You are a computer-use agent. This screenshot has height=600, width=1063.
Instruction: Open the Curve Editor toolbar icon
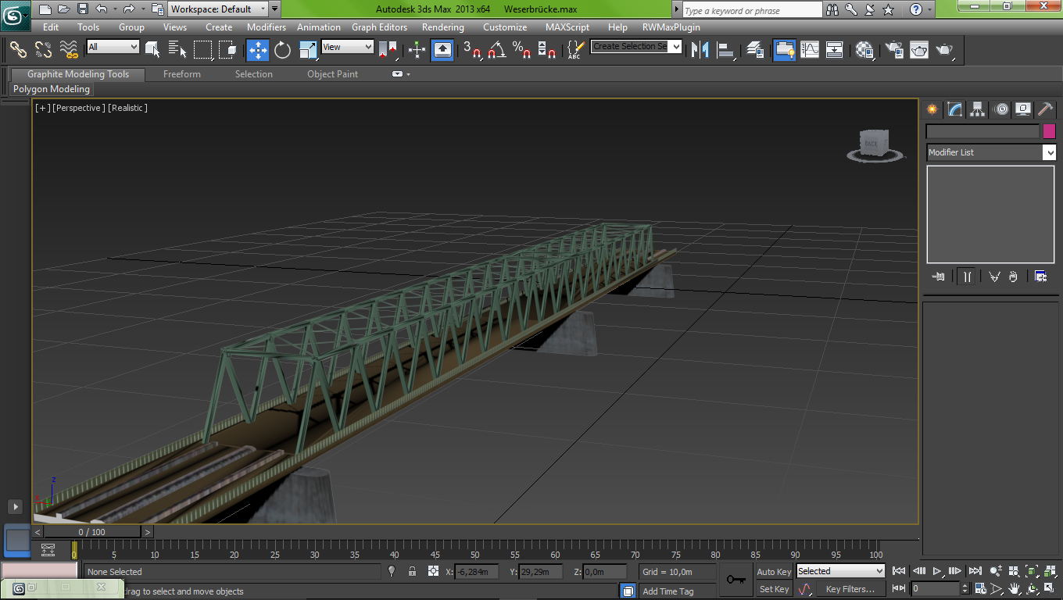pyautogui.click(x=810, y=50)
